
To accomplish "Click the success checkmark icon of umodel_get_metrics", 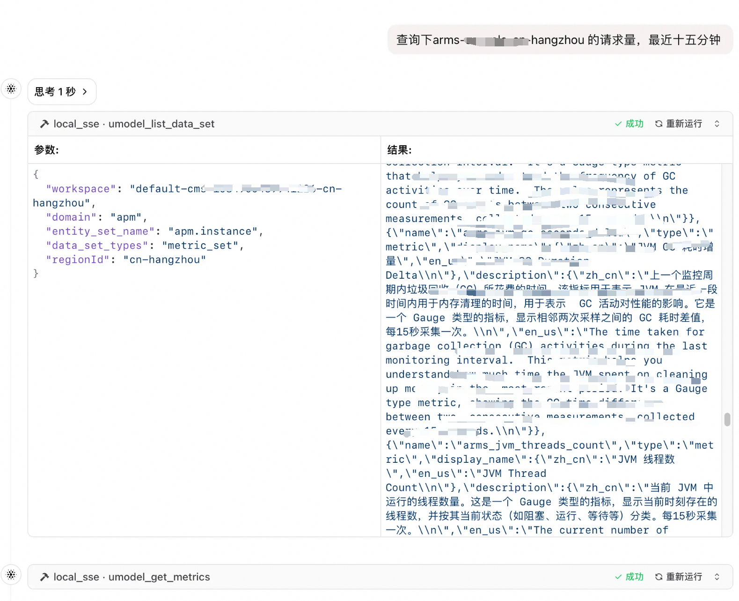I will click(618, 577).
